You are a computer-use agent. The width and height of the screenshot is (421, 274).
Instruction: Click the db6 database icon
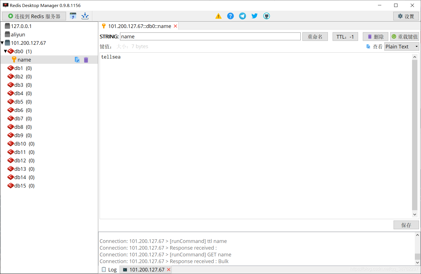tap(11, 110)
